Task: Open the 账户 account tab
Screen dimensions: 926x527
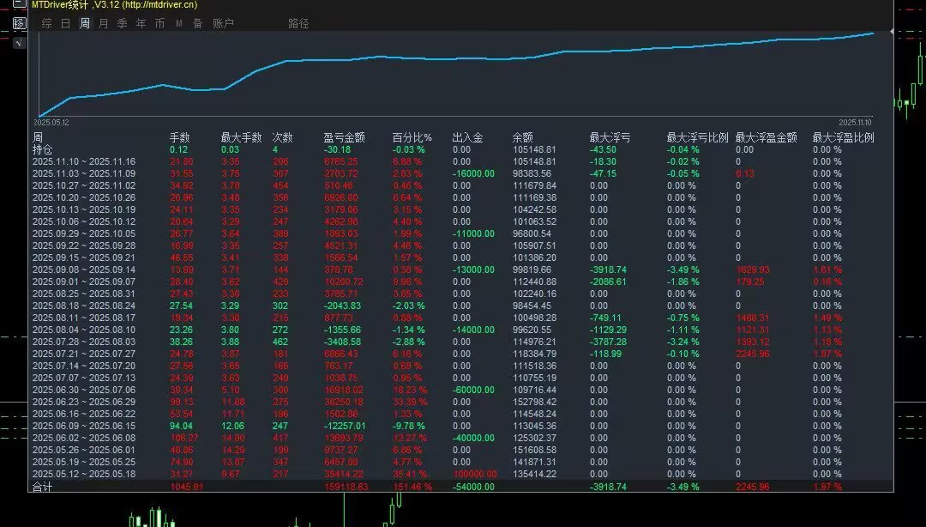Action: 223,24
